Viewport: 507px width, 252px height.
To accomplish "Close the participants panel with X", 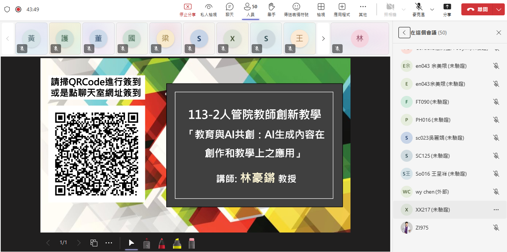I will coord(499,33).
